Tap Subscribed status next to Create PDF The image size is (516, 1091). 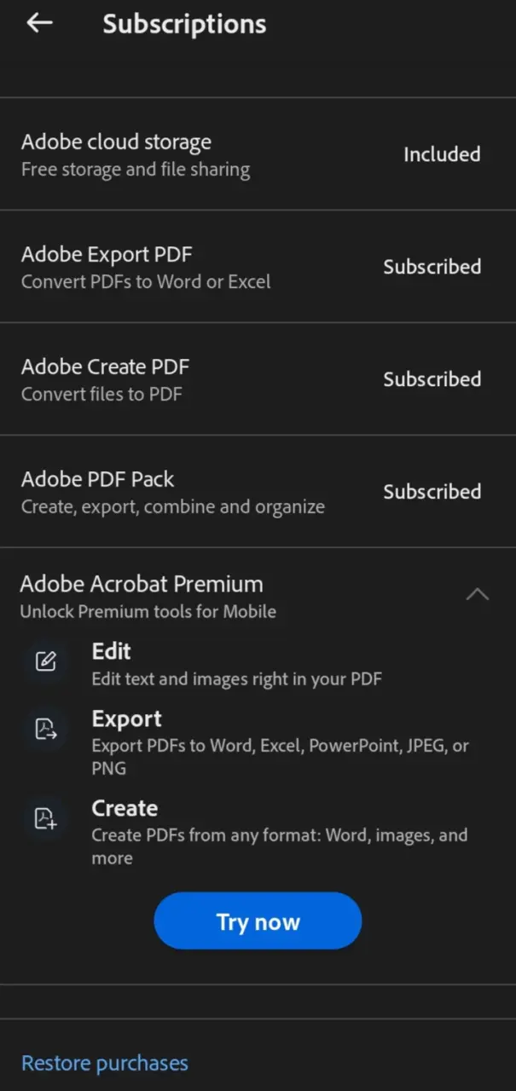(432, 379)
